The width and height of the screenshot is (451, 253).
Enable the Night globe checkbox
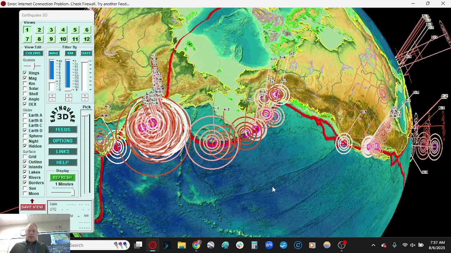point(25,141)
